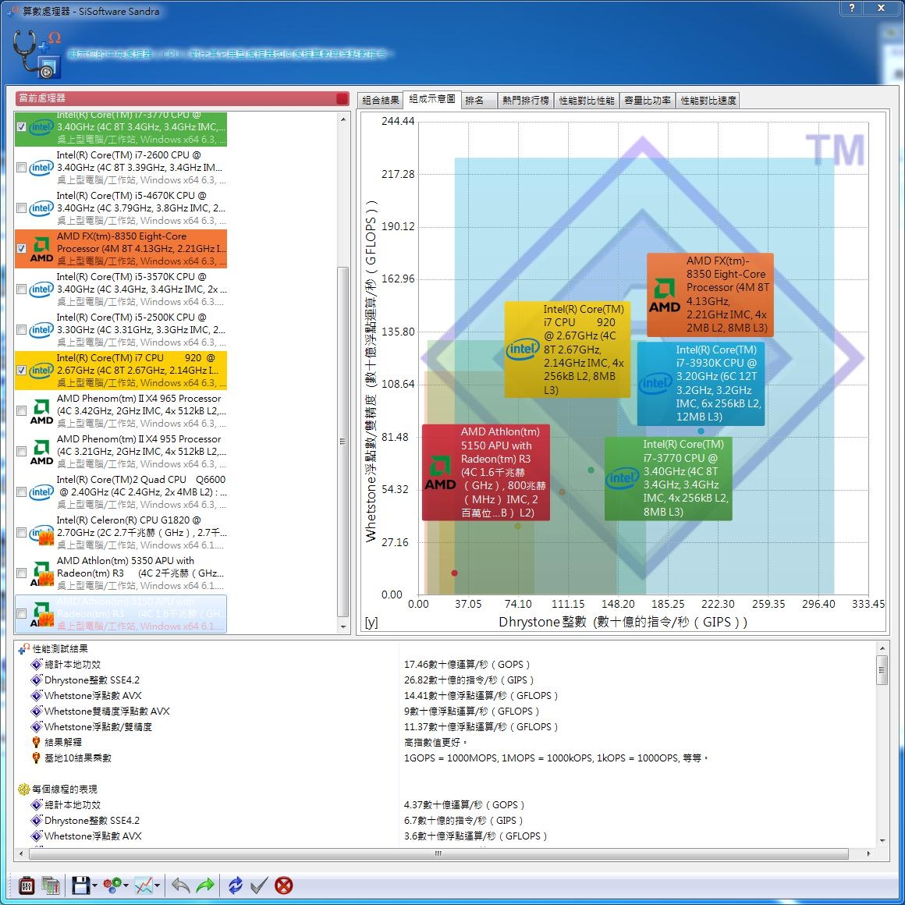905x905 pixels.
Task: Click the processor list scrollbar down arrow
Action: click(343, 626)
